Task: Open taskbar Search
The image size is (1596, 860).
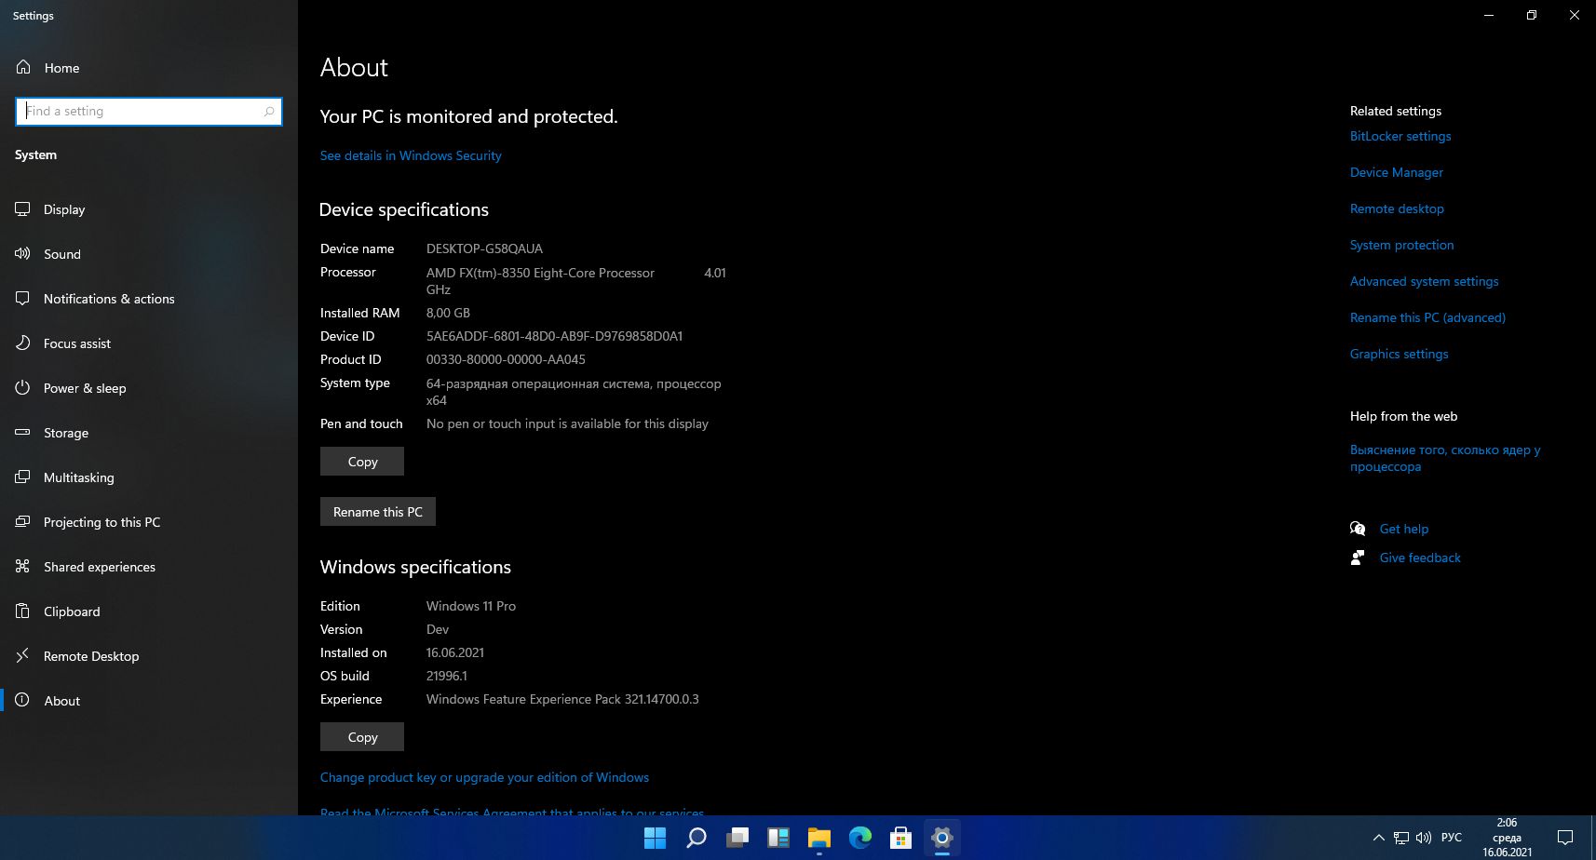Action: 697,838
